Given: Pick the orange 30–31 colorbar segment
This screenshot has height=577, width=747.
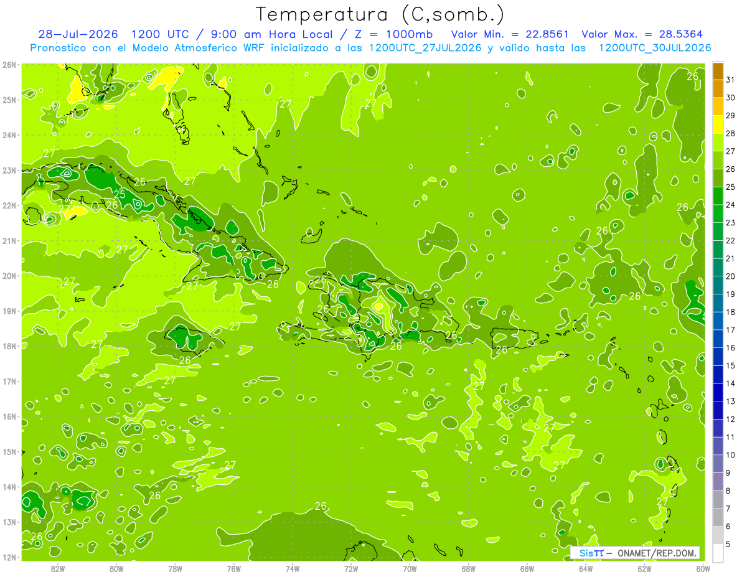Looking at the screenshot, I should 718,88.
